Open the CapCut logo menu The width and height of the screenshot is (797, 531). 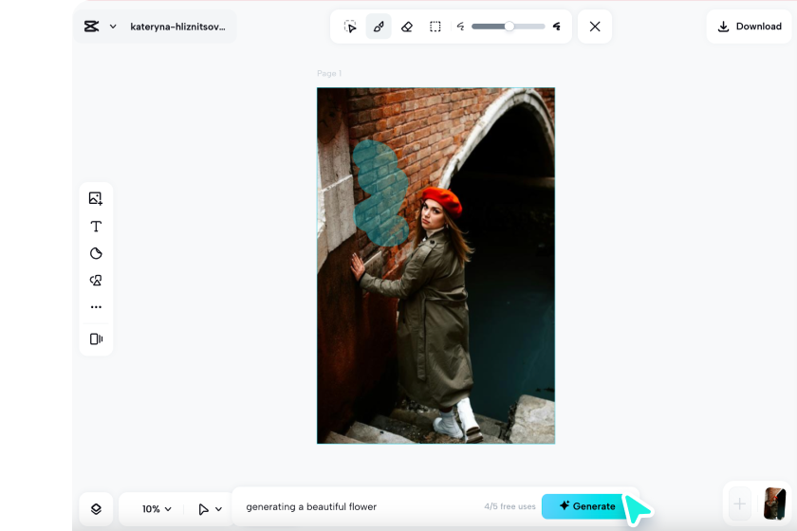pos(91,27)
